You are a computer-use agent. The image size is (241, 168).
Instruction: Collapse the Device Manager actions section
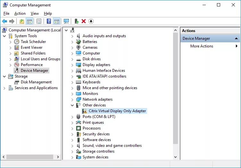tap(236, 38)
